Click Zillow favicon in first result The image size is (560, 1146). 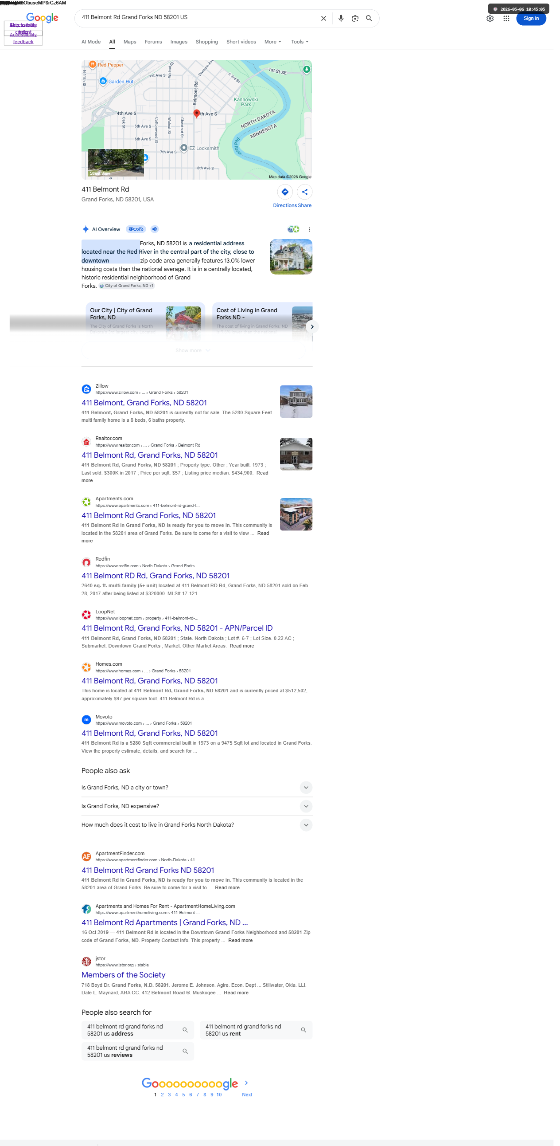(87, 389)
